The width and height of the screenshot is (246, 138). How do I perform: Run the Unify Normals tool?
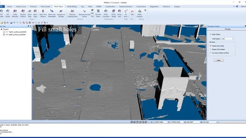click(x=15, y=13)
